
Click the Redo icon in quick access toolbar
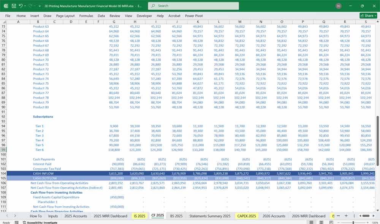(x=30, y=6)
